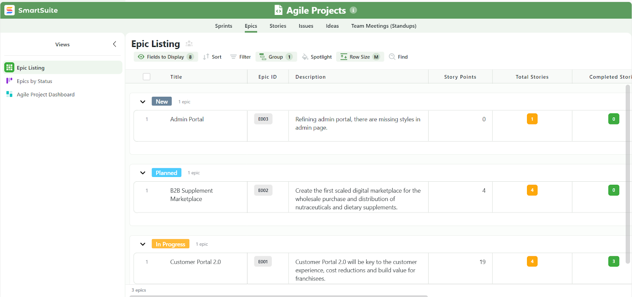Open the B2B Supplement Marketplace record
The width and height of the screenshot is (632, 297).
[192, 195]
